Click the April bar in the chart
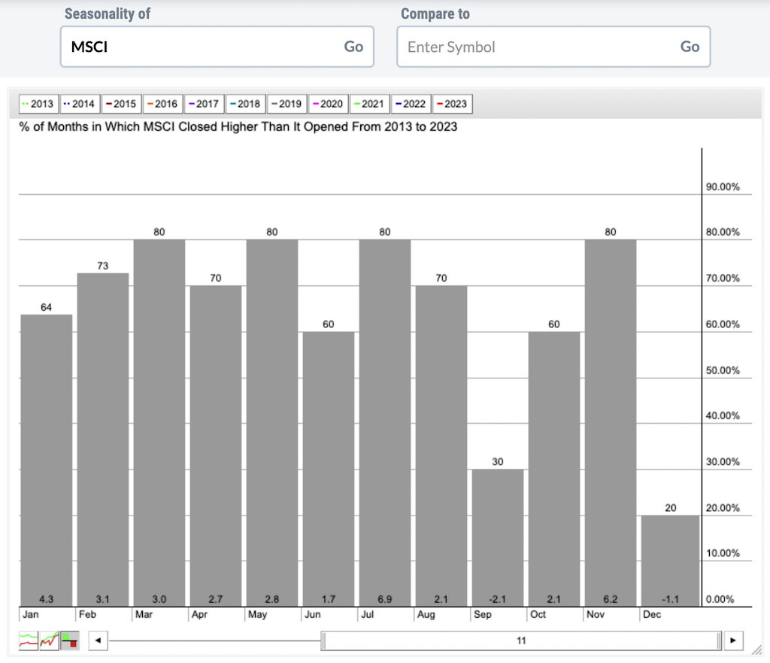770x663 pixels. (216, 446)
